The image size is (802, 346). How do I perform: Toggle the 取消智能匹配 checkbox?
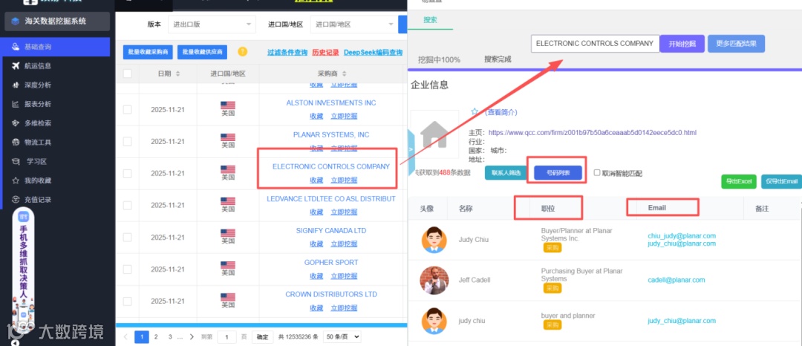pos(597,173)
